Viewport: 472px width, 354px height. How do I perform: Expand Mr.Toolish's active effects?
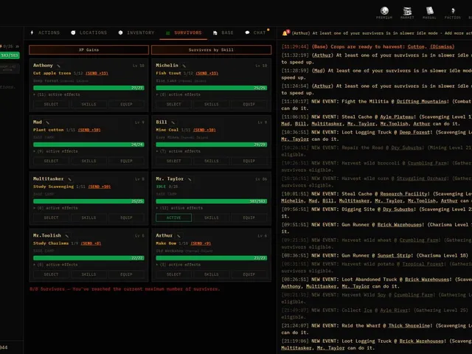56,265
